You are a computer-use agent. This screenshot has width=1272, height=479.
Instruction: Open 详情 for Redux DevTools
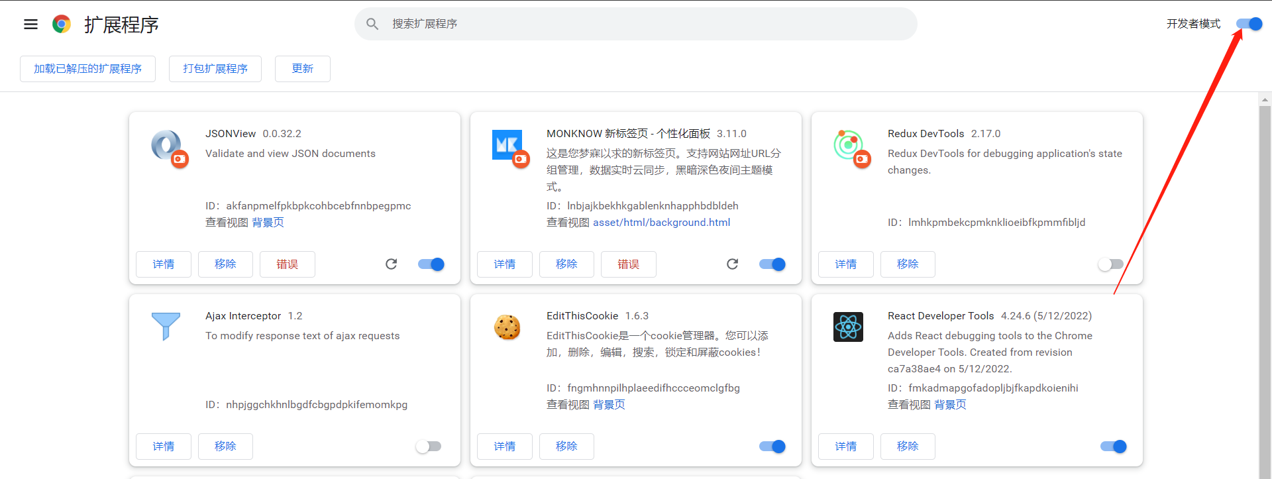tap(846, 264)
